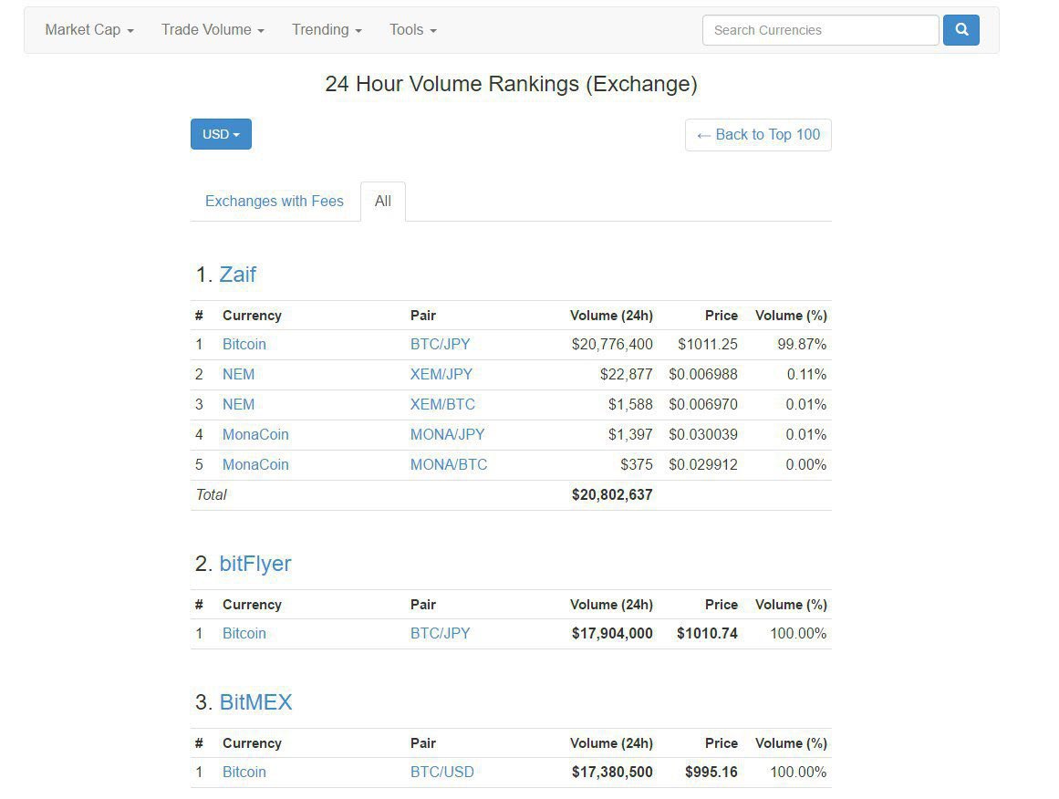
Task: Click Bitcoin in the bitFlyer table
Action: point(244,634)
